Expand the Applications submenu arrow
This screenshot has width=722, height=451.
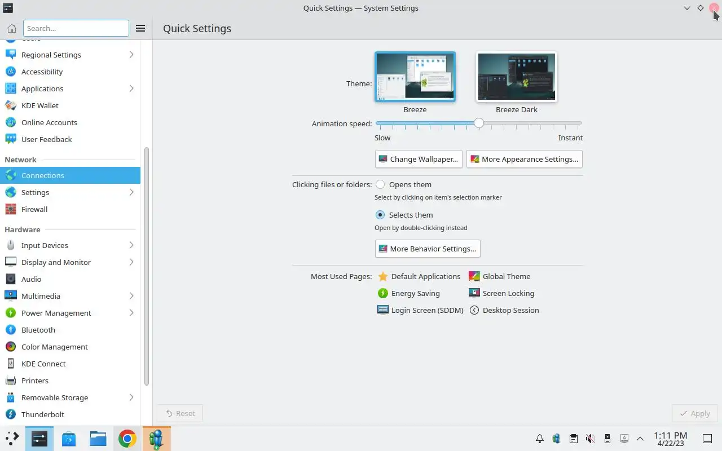pyautogui.click(x=131, y=89)
